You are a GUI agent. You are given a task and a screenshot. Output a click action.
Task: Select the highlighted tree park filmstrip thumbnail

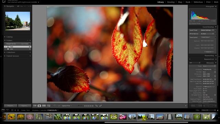[141, 117]
